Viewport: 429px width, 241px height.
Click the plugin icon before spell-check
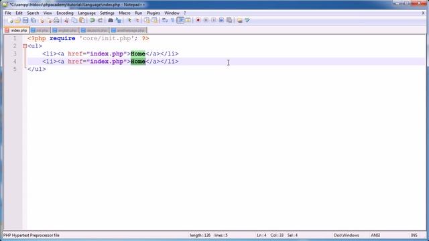coord(240,21)
